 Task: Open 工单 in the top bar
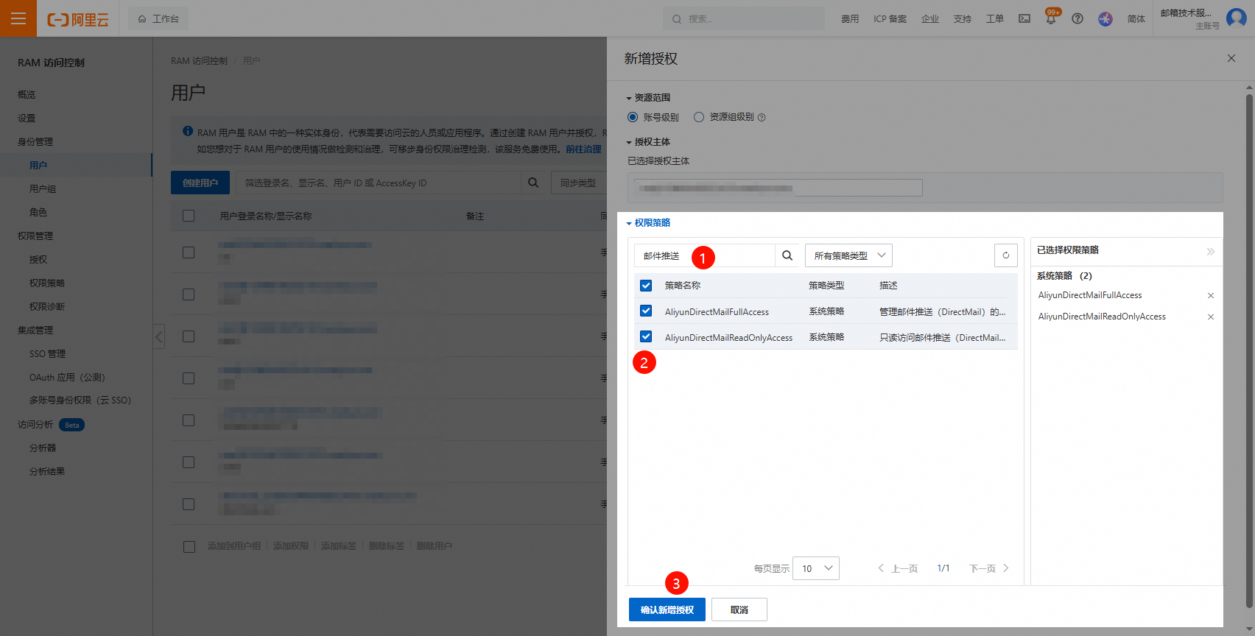pyautogui.click(x=995, y=19)
